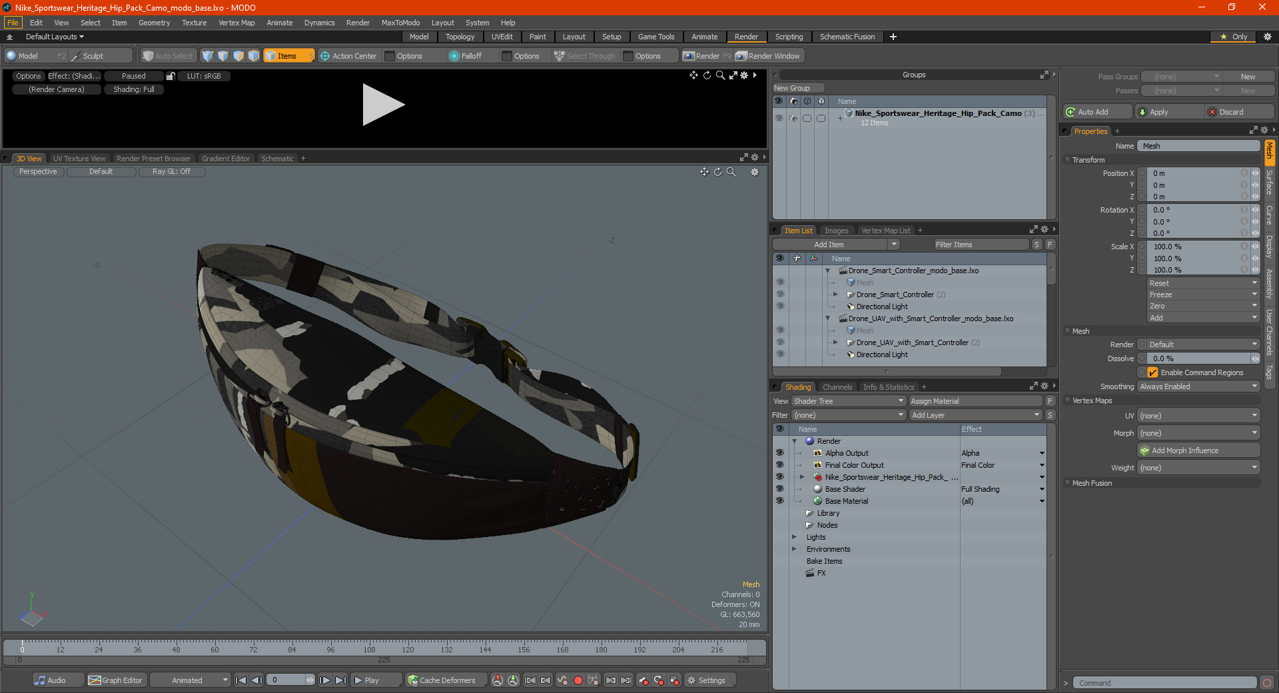Select Polygons selection mode cube icon

pos(238,56)
